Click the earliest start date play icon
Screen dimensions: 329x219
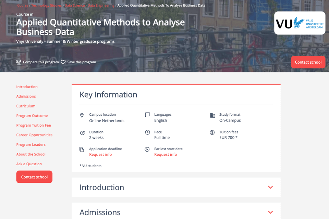[x=147, y=150]
